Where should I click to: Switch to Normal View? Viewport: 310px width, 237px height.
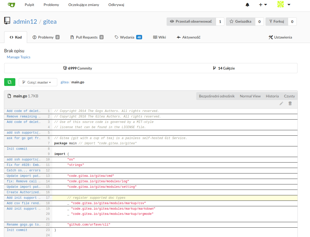pyautogui.click(x=250, y=96)
